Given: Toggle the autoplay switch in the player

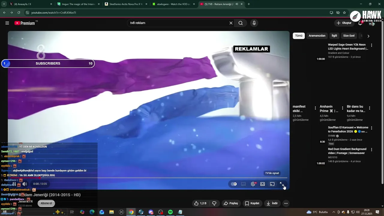Looking at the screenshot, I should tap(234, 184).
